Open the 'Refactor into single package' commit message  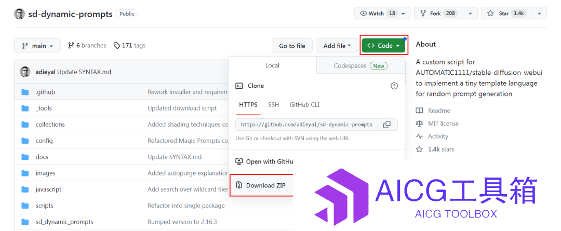click(x=186, y=206)
